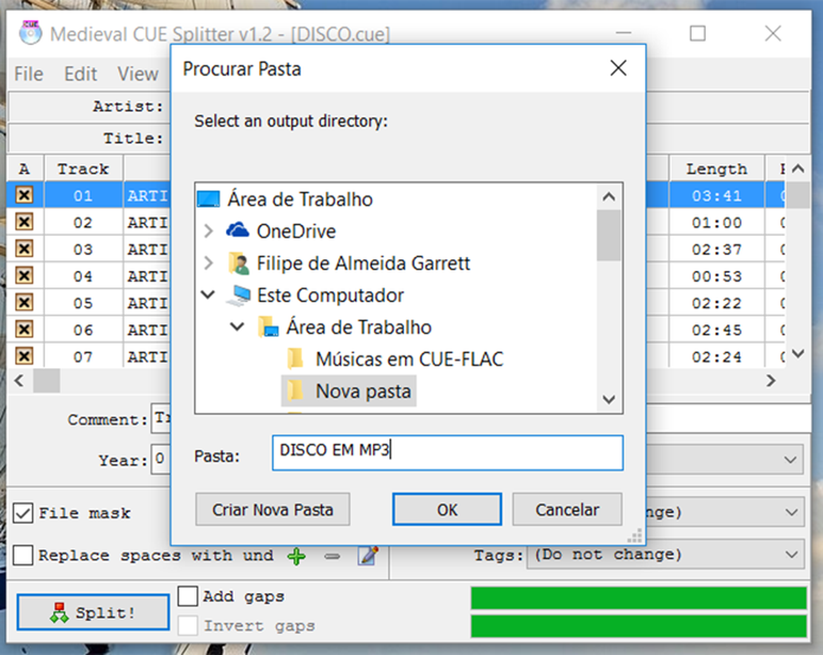Screen dimensions: 823x655
Task: Click track list horizontal scroll left arrow
Action: pyautogui.click(x=19, y=381)
